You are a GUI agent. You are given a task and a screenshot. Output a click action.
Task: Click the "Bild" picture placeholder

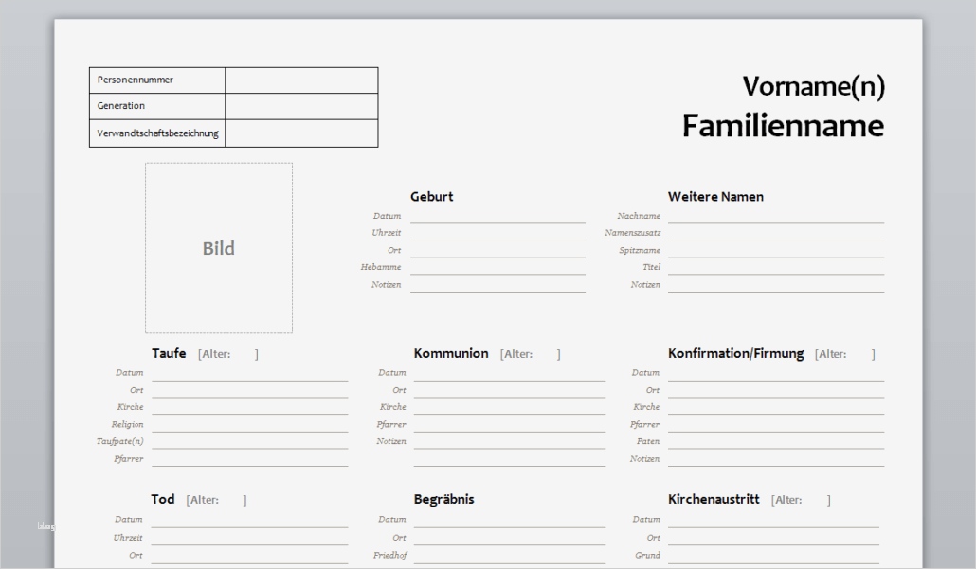[x=219, y=248]
